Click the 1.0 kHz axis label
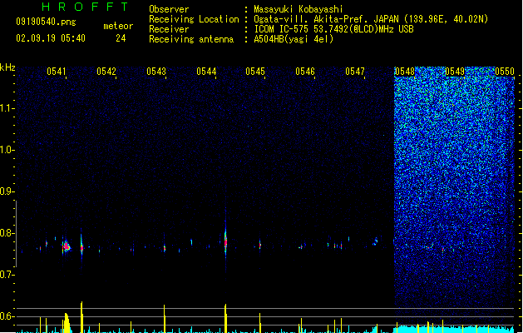Screen dimensions: 523x333 click(x=7, y=150)
